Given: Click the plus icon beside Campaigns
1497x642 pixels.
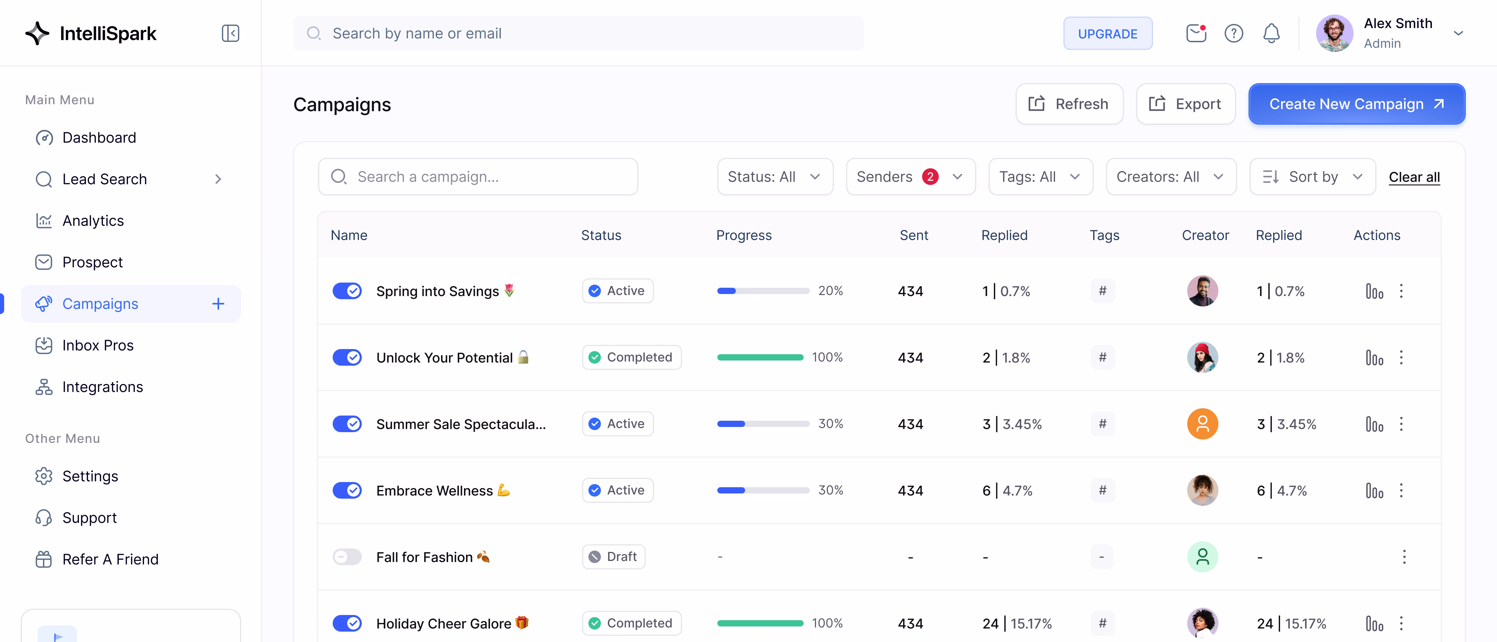Looking at the screenshot, I should [x=218, y=304].
